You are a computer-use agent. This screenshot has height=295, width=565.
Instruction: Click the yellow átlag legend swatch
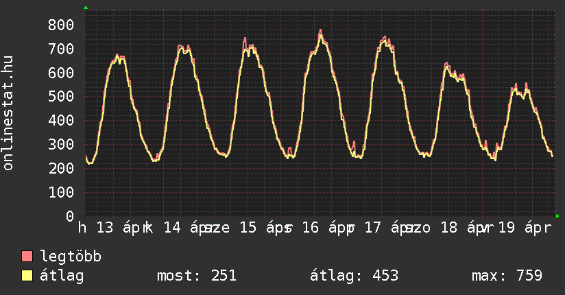pyautogui.click(x=27, y=276)
